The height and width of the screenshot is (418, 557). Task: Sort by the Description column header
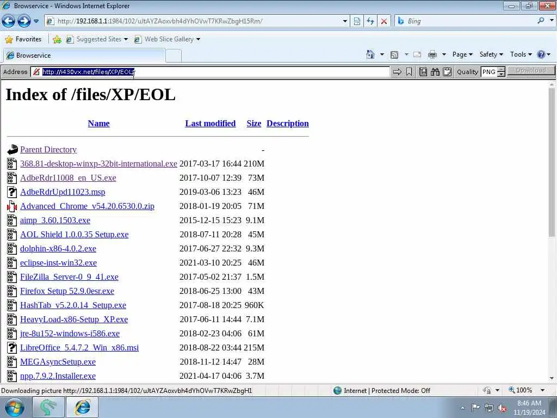288,124
